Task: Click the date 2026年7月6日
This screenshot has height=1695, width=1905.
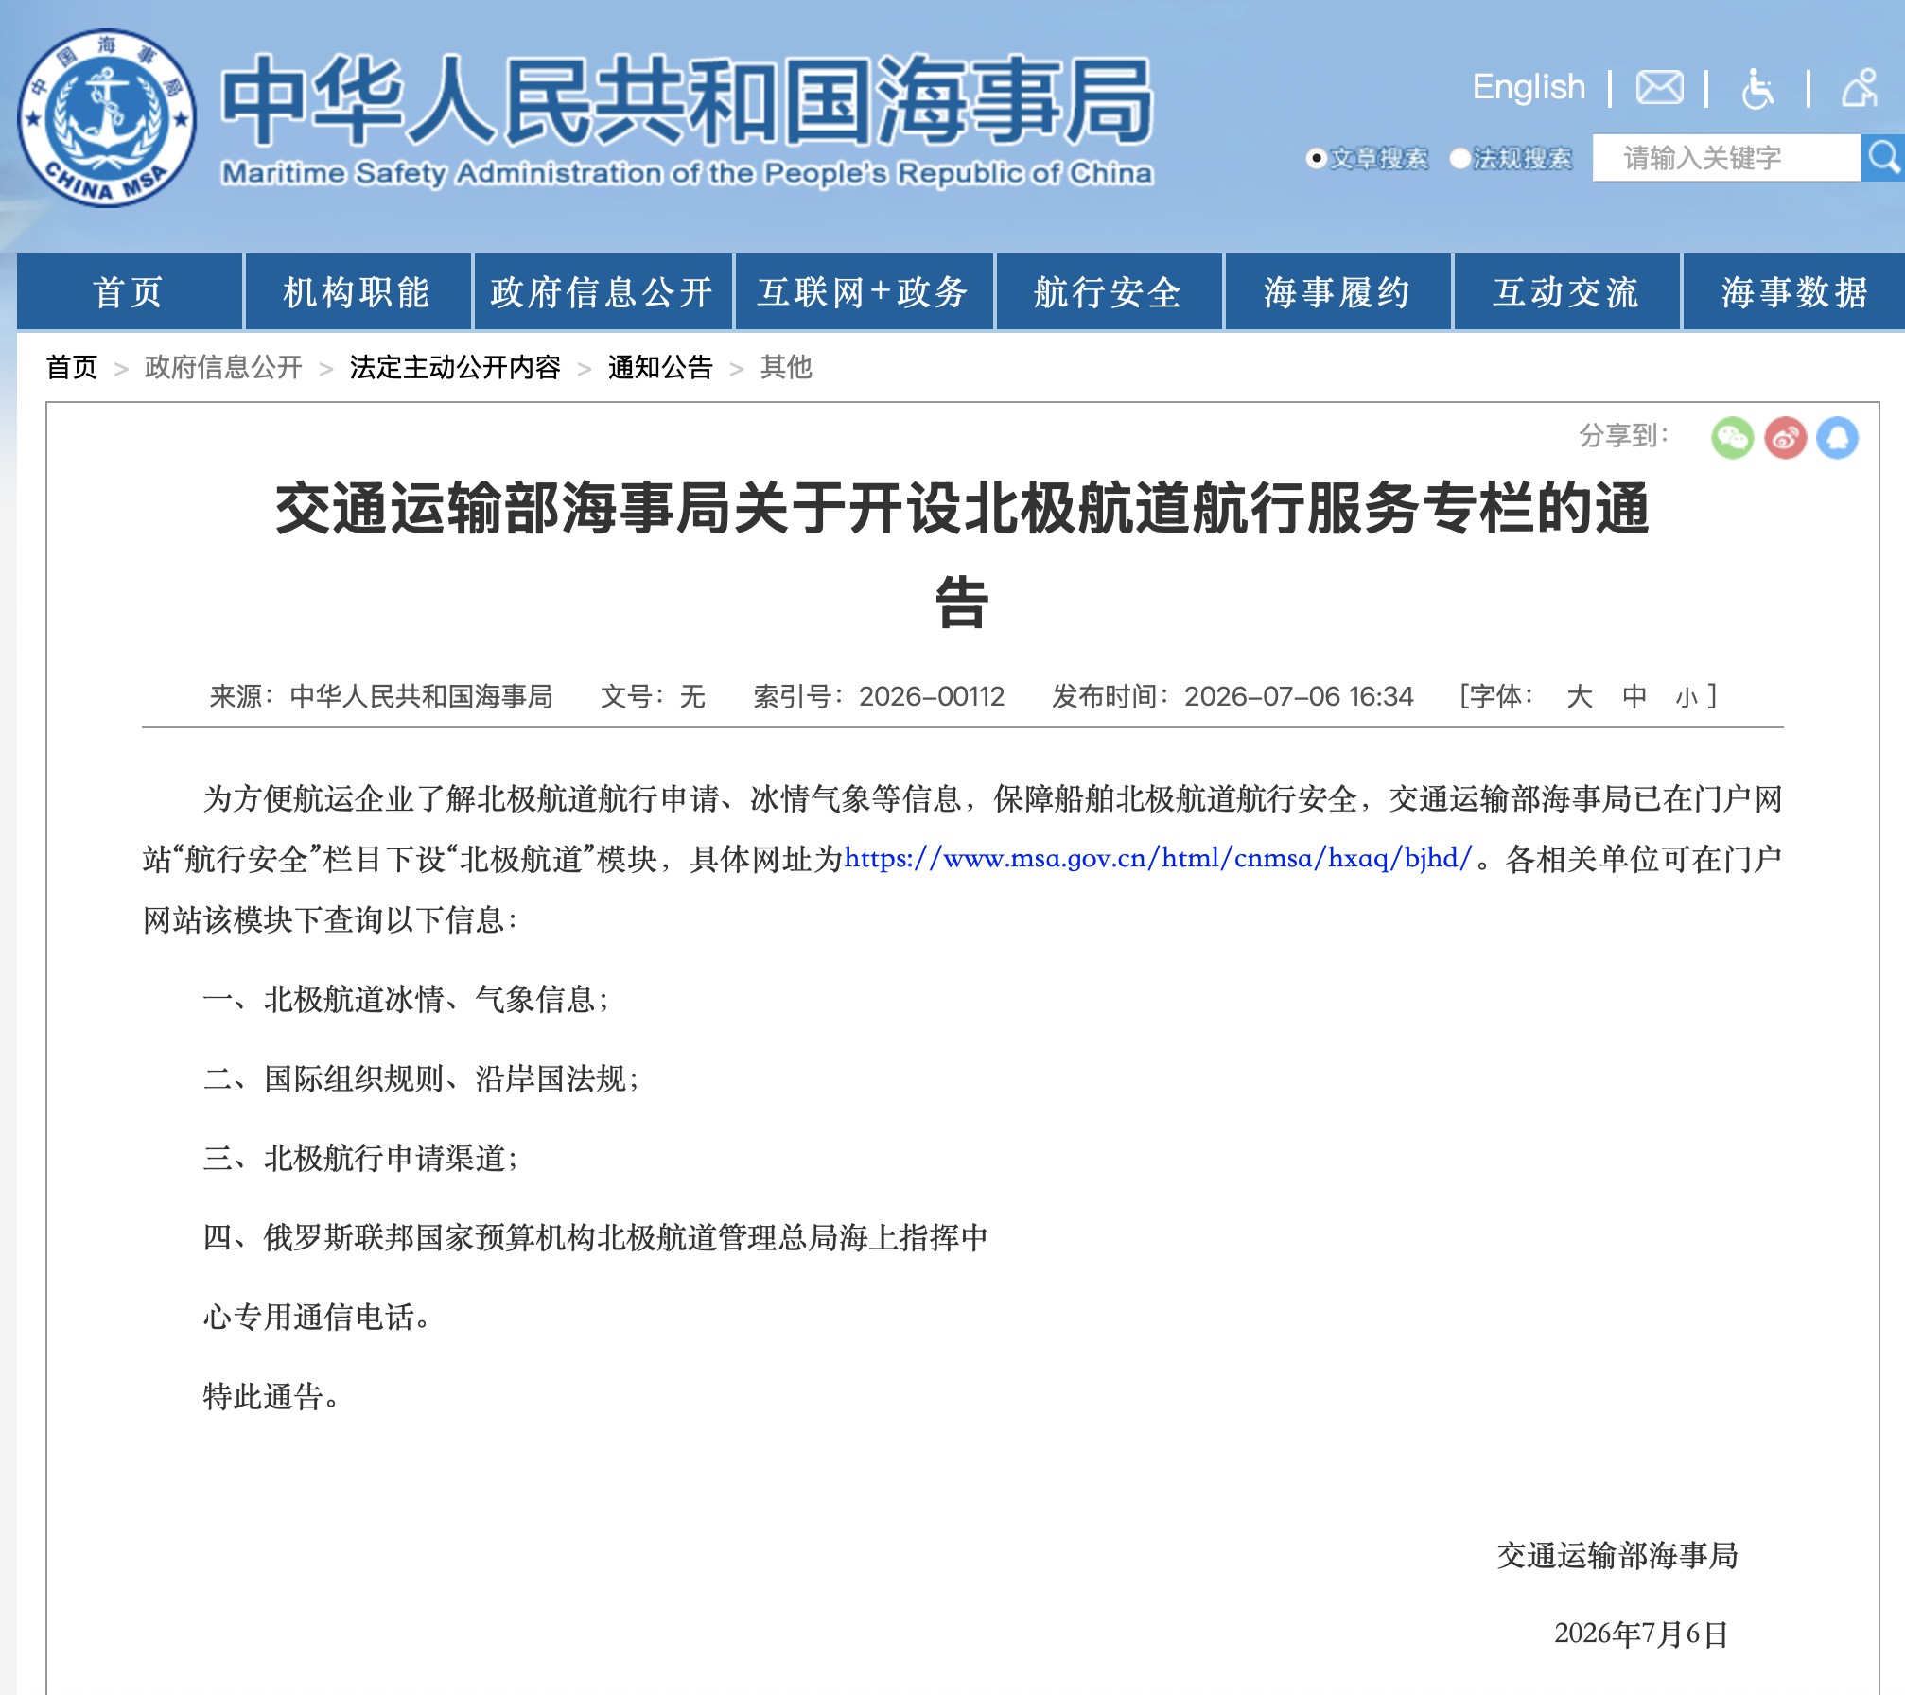Action: tap(1641, 1634)
